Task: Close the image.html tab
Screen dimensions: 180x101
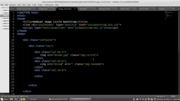Action: 53,9
